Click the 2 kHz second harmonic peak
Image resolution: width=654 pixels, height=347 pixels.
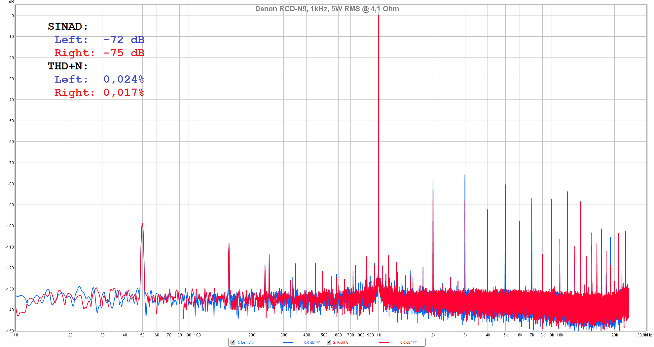pos(433,177)
